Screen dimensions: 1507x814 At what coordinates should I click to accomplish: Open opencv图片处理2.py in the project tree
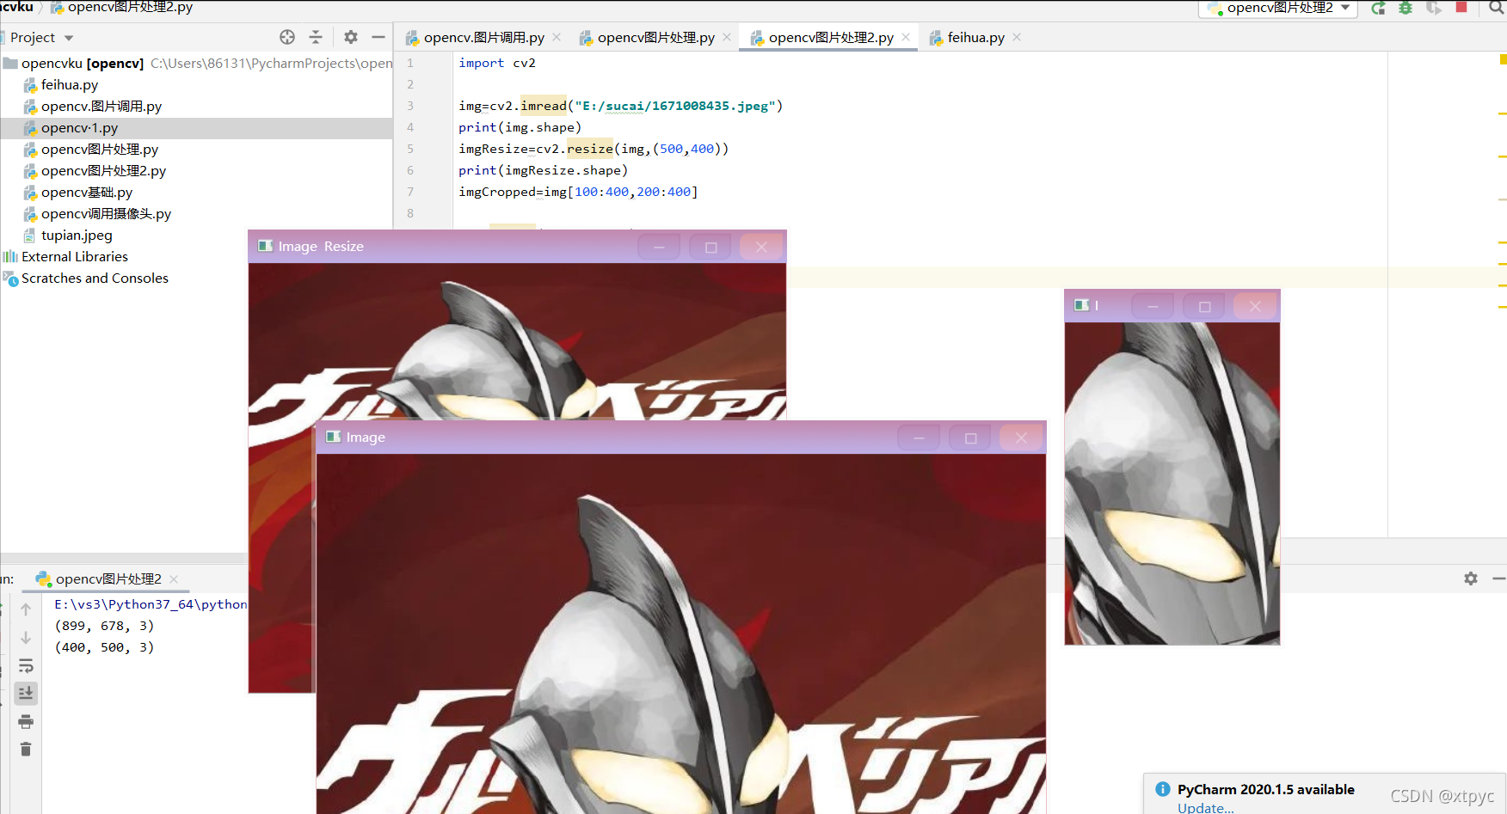(103, 170)
